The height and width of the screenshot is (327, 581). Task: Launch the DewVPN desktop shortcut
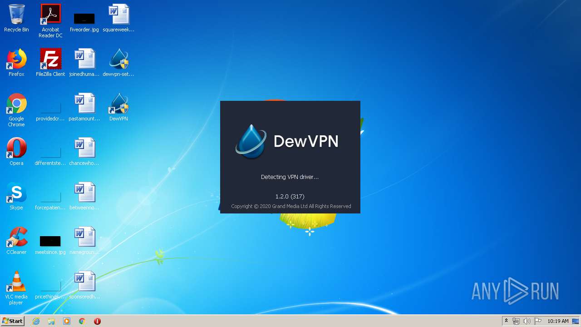click(118, 107)
